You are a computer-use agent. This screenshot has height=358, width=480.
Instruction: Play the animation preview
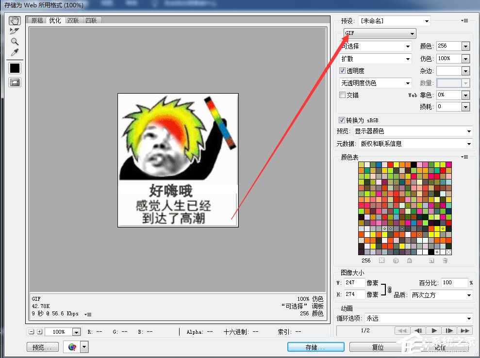(x=434, y=331)
